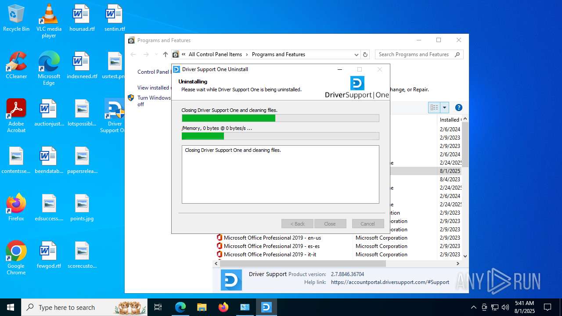Click the Back button in uninstall dialog
562x316 pixels.
297,224
